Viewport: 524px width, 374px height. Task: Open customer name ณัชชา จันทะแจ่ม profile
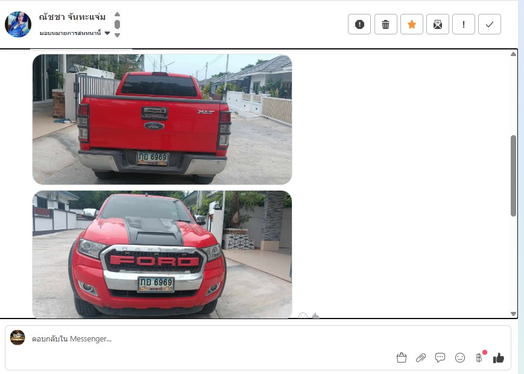pos(72,17)
